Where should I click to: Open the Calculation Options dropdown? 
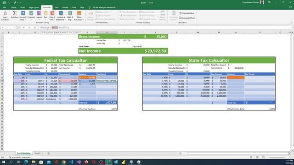click(174, 16)
